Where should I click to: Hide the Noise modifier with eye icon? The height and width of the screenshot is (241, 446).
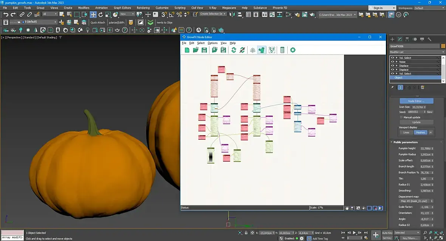pos(393,62)
